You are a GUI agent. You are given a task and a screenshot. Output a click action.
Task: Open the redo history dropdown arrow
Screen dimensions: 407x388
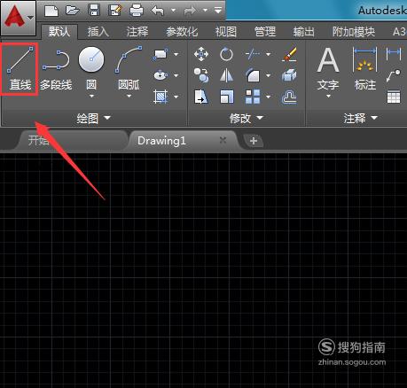(x=205, y=11)
